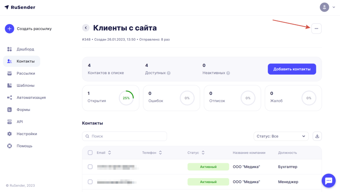Click the Клиенты с сайта title
This screenshot has width=340, height=192.
[x=125, y=28]
